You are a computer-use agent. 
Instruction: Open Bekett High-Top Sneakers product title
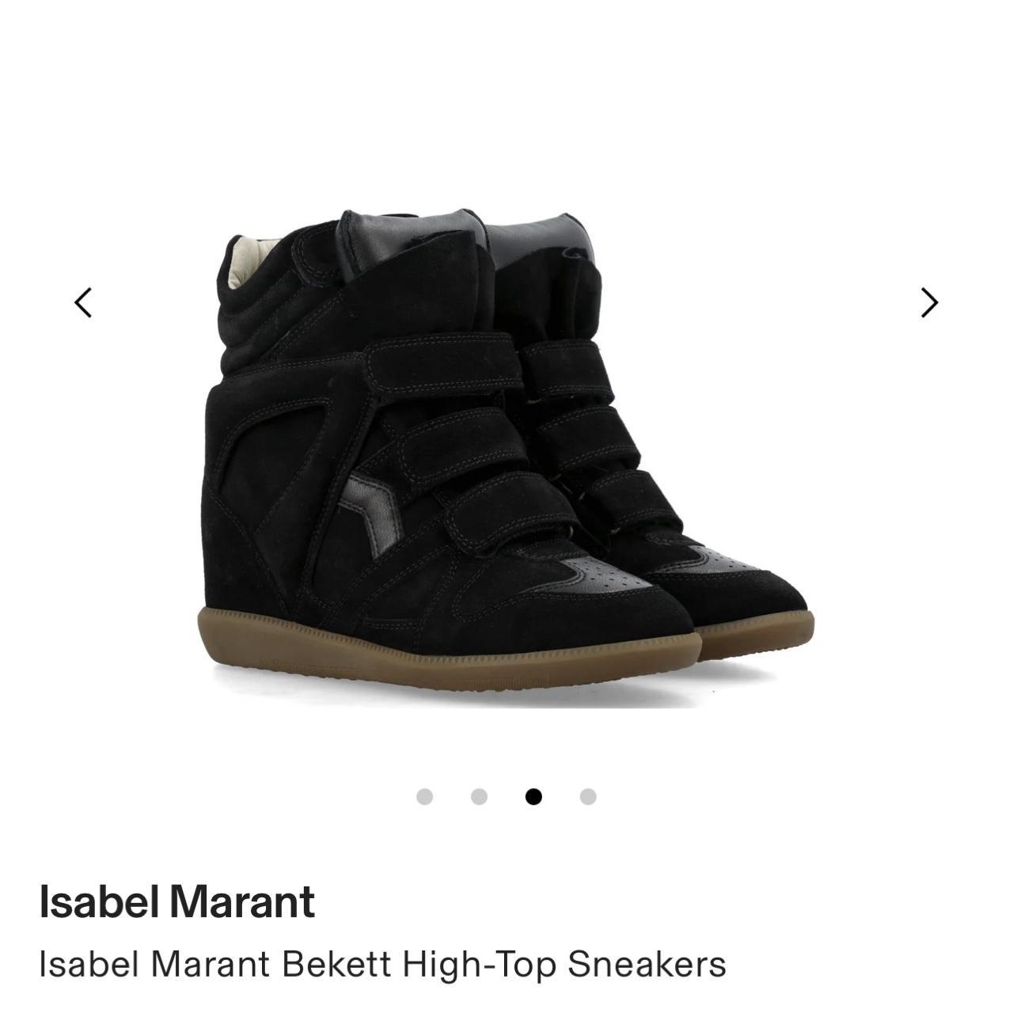point(382,964)
